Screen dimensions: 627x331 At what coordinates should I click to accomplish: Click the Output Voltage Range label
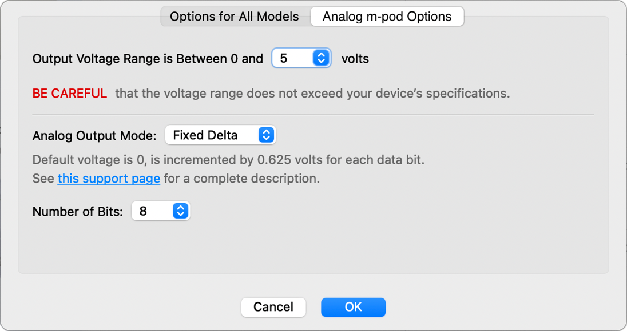point(148,58)
